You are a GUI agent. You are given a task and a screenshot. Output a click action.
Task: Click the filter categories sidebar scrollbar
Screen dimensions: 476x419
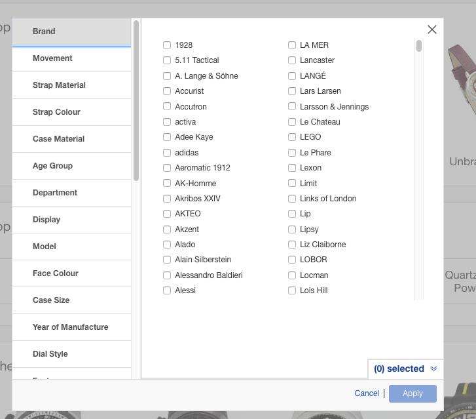(136, 100)
